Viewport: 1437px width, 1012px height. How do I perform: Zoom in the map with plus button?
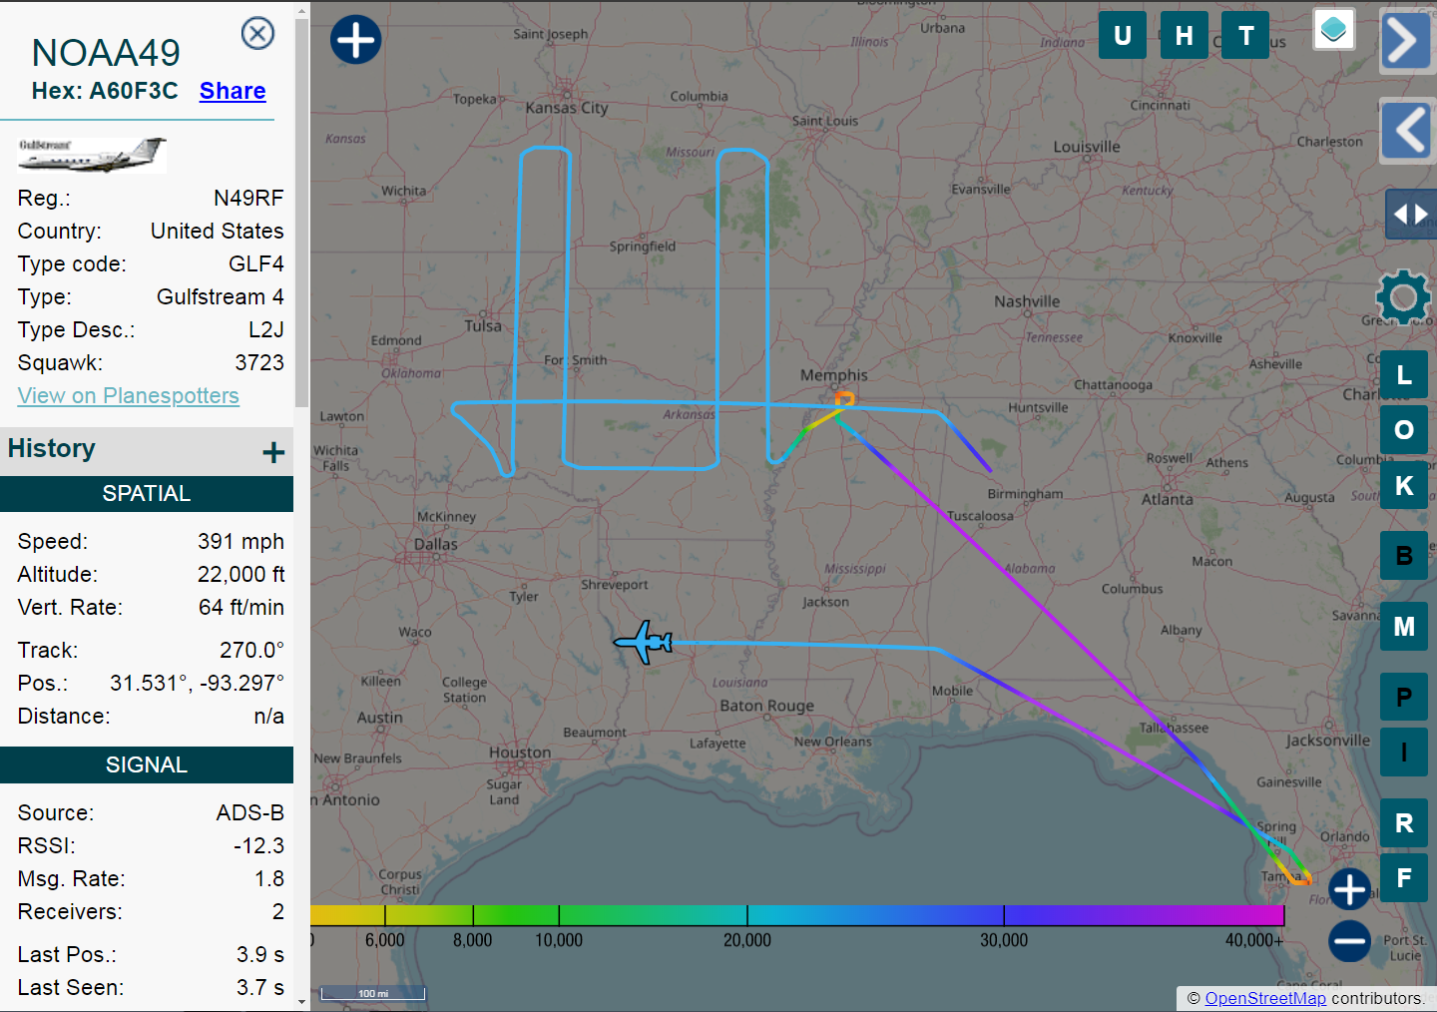[x=1349, y=889]
